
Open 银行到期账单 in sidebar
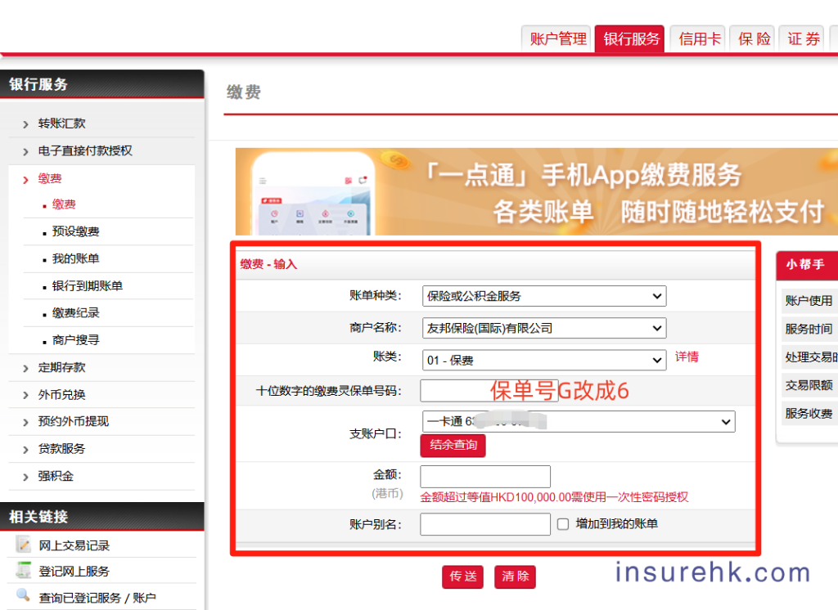click(x=87, y=286)
